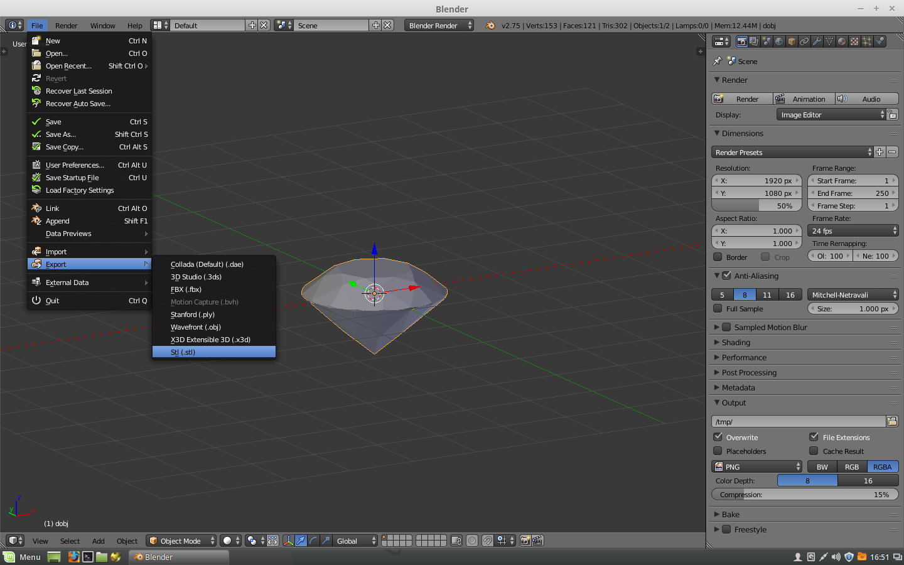904x565 pixels.
Task: Choose Stl (.stl) from Export submenu
Action: (214, 352)
